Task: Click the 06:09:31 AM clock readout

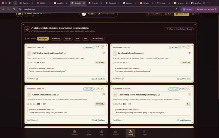Action: point(93,14)
